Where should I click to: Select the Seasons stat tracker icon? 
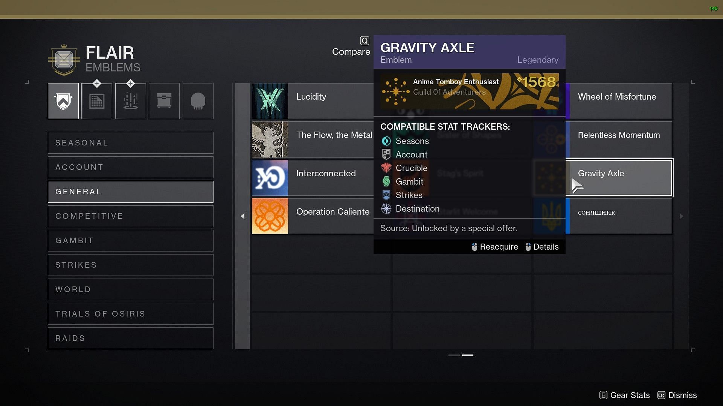point(386,141)
